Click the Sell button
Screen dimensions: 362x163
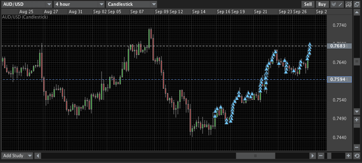[308, 4]
